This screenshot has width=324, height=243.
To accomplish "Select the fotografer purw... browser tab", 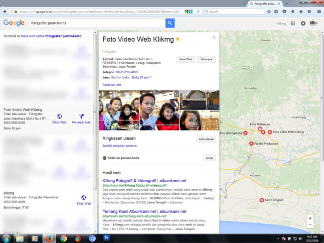I will point(265,3).
